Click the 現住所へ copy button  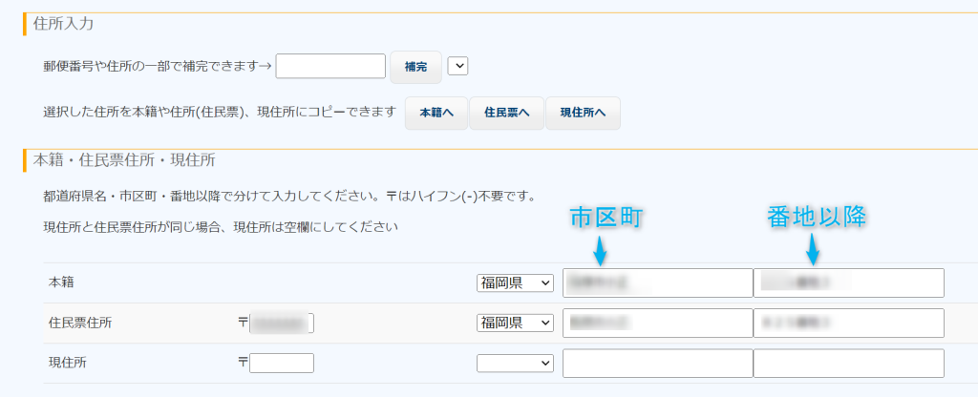tap(582, 113)
